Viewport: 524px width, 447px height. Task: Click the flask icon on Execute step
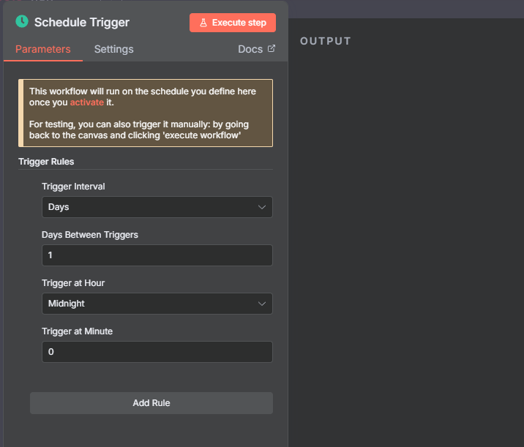203,23
